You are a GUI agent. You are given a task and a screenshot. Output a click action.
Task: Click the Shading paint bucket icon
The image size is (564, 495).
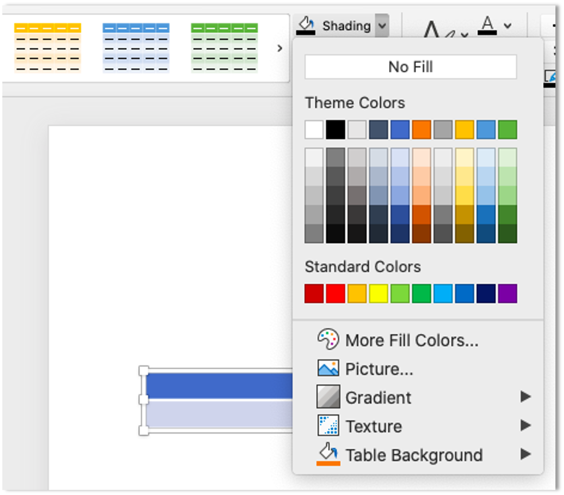[306, 25]
